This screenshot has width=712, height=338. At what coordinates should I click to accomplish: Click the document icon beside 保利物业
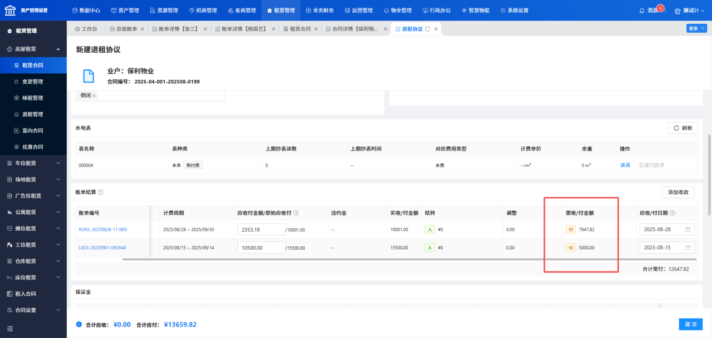(x=89, y=76)
